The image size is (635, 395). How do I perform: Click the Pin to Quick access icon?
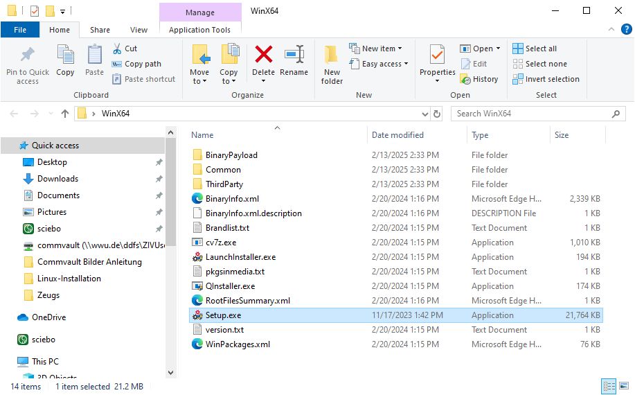28,55
